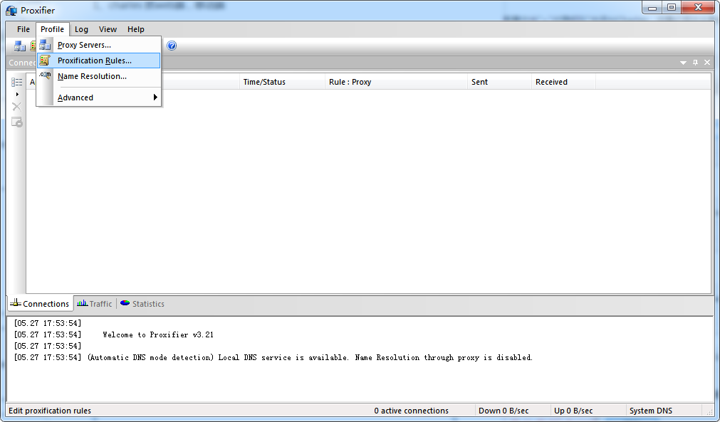This screenshot has height=422, width=720.
Task: Click the Down 0 B/sec status text
Action: click(x=504, y=411)
